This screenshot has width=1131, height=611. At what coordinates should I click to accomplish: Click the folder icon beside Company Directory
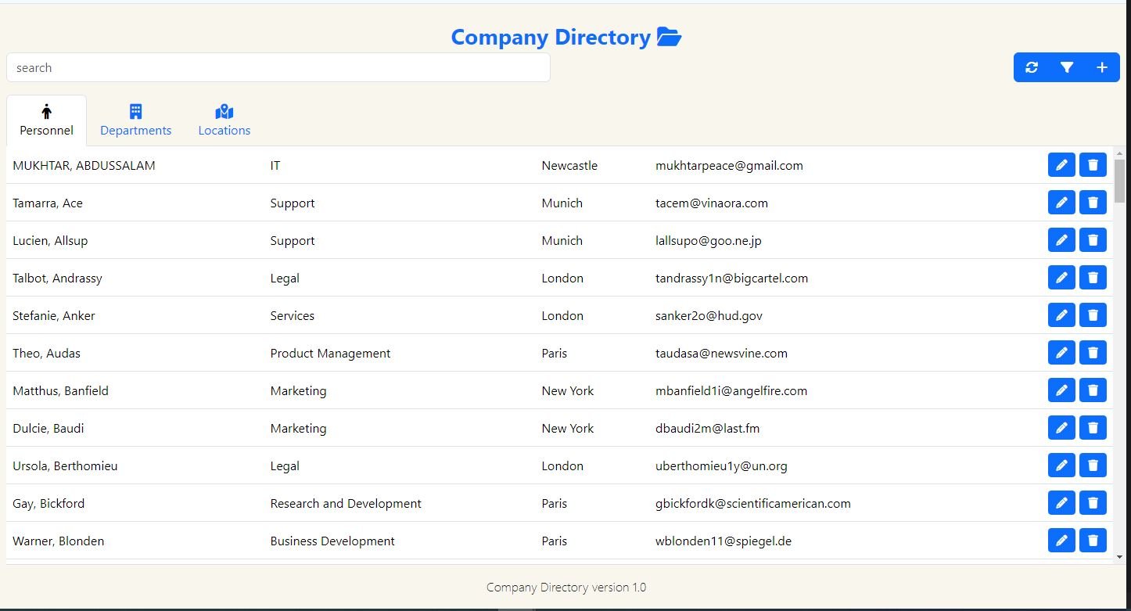669,37
